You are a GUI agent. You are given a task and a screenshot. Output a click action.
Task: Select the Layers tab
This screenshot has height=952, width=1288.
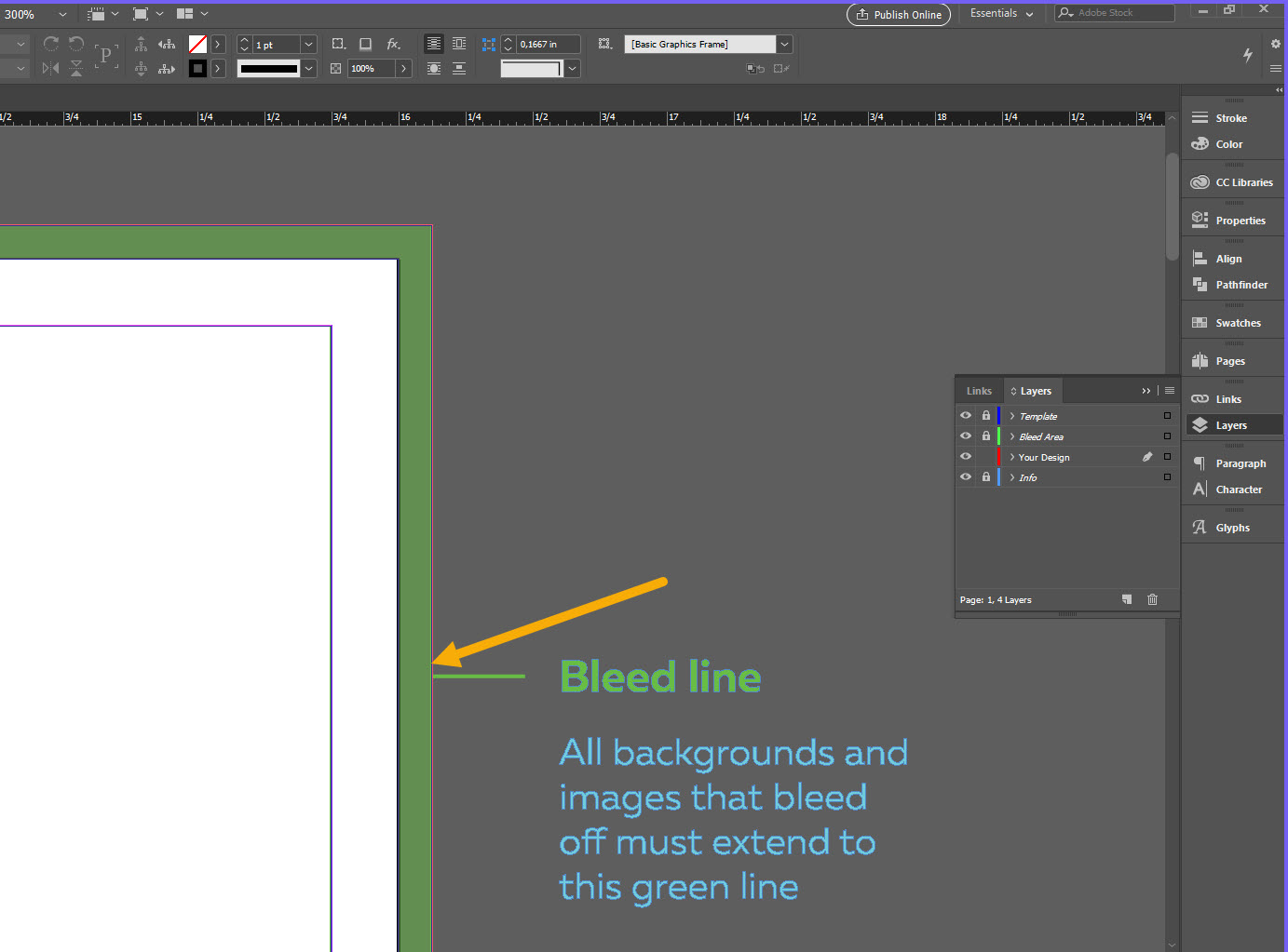tap(1032, 391)
